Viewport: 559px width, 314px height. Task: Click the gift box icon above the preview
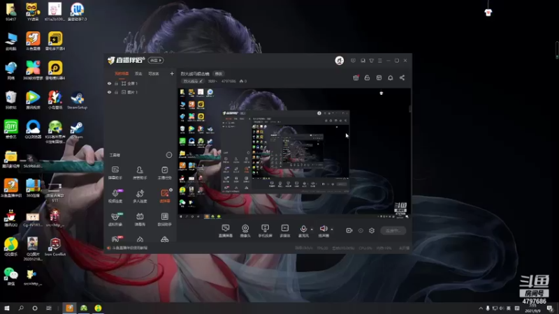[x=356, y=77]
